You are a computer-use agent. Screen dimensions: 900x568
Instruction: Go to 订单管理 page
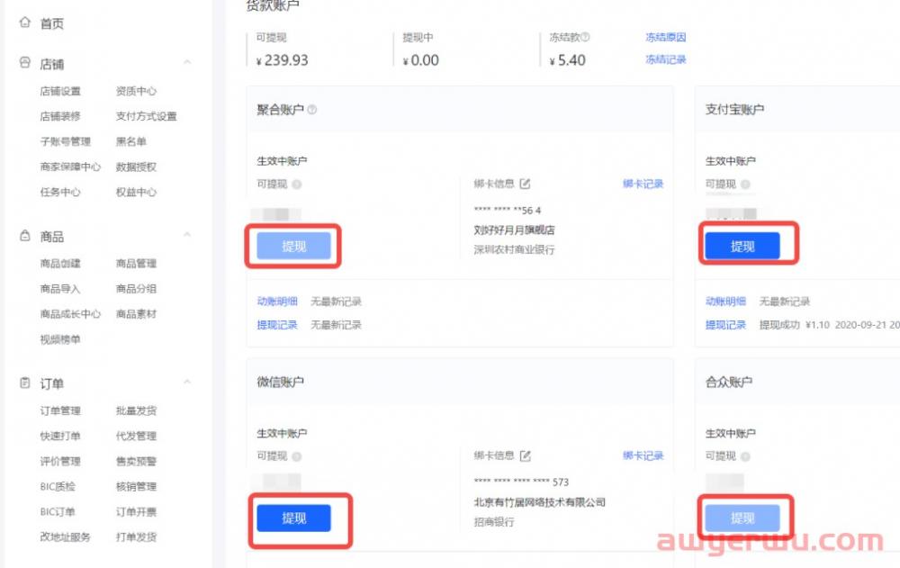(x=60, y=410)
